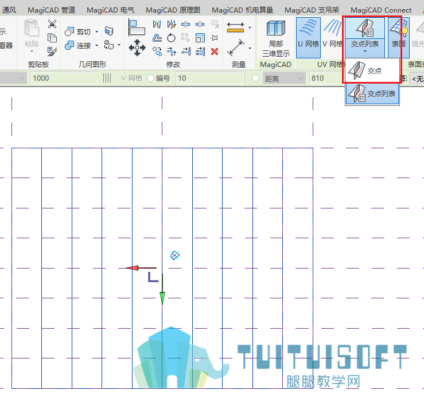Select the 编号 radio button
Image resolution: width=424 pixels, height=398 pixels.
pos(151,78)
